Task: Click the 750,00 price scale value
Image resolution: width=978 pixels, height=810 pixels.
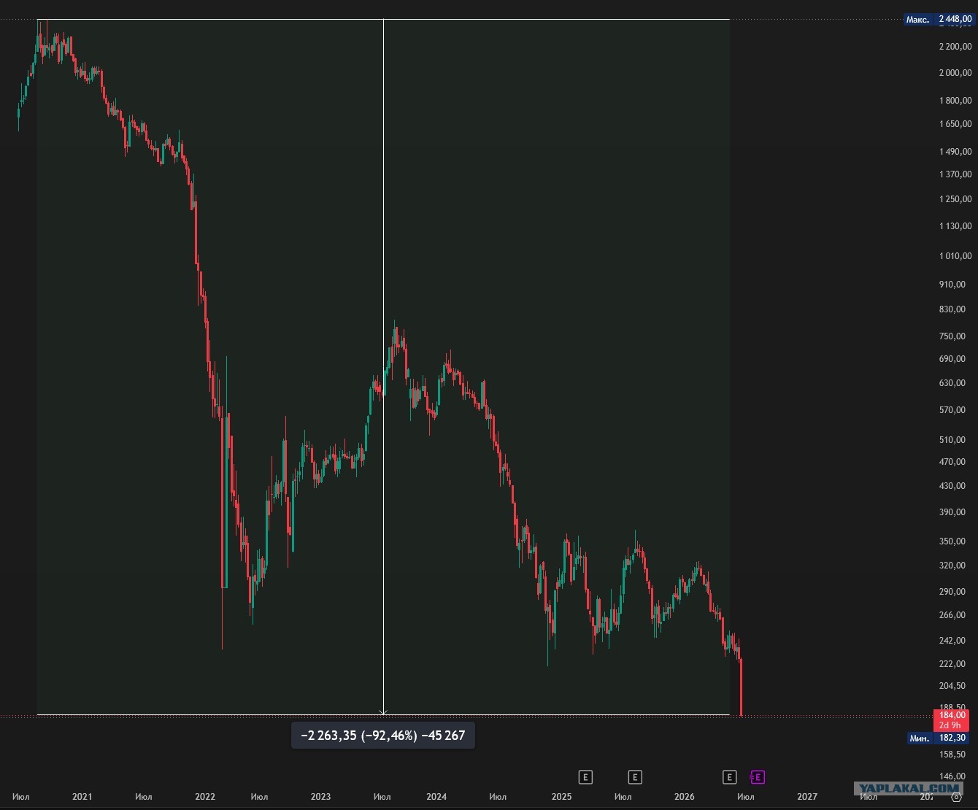Action: coord(952,336)
